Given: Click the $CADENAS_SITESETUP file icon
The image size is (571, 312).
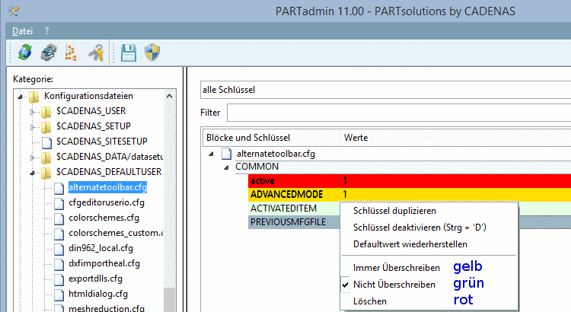Looking at the screenshot, I should 46,142.
